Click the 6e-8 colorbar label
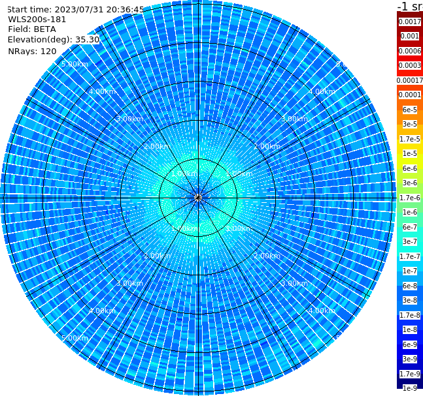Viewport: 423px width, 396px height. tap(410, 286)
